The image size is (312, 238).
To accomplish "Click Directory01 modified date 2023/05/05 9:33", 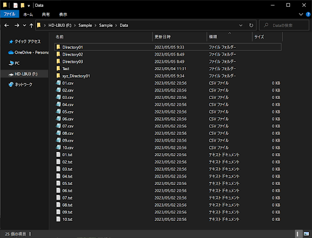I will pyautogui.click(x=169, y=47).
